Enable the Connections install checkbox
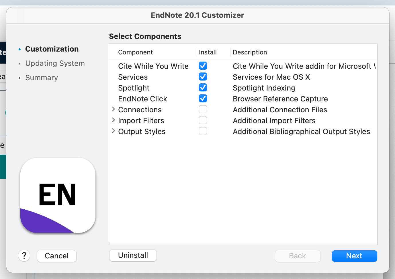Viewport: 395px width, 279px height. [x=203, y=109]
